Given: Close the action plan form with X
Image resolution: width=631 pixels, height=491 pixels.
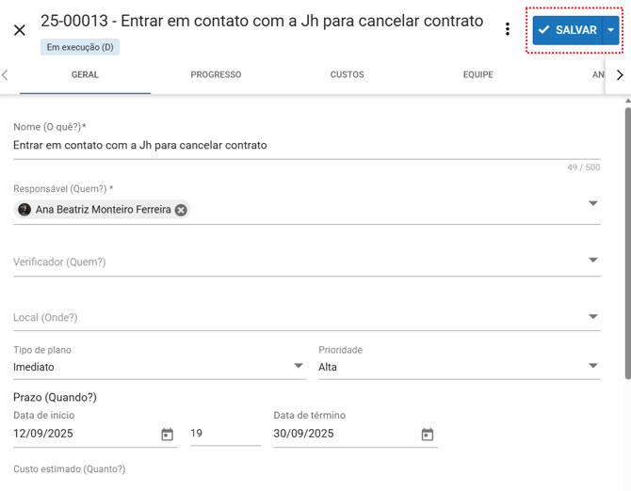Looking at the screenshot, I should click(x=20, y=30).
